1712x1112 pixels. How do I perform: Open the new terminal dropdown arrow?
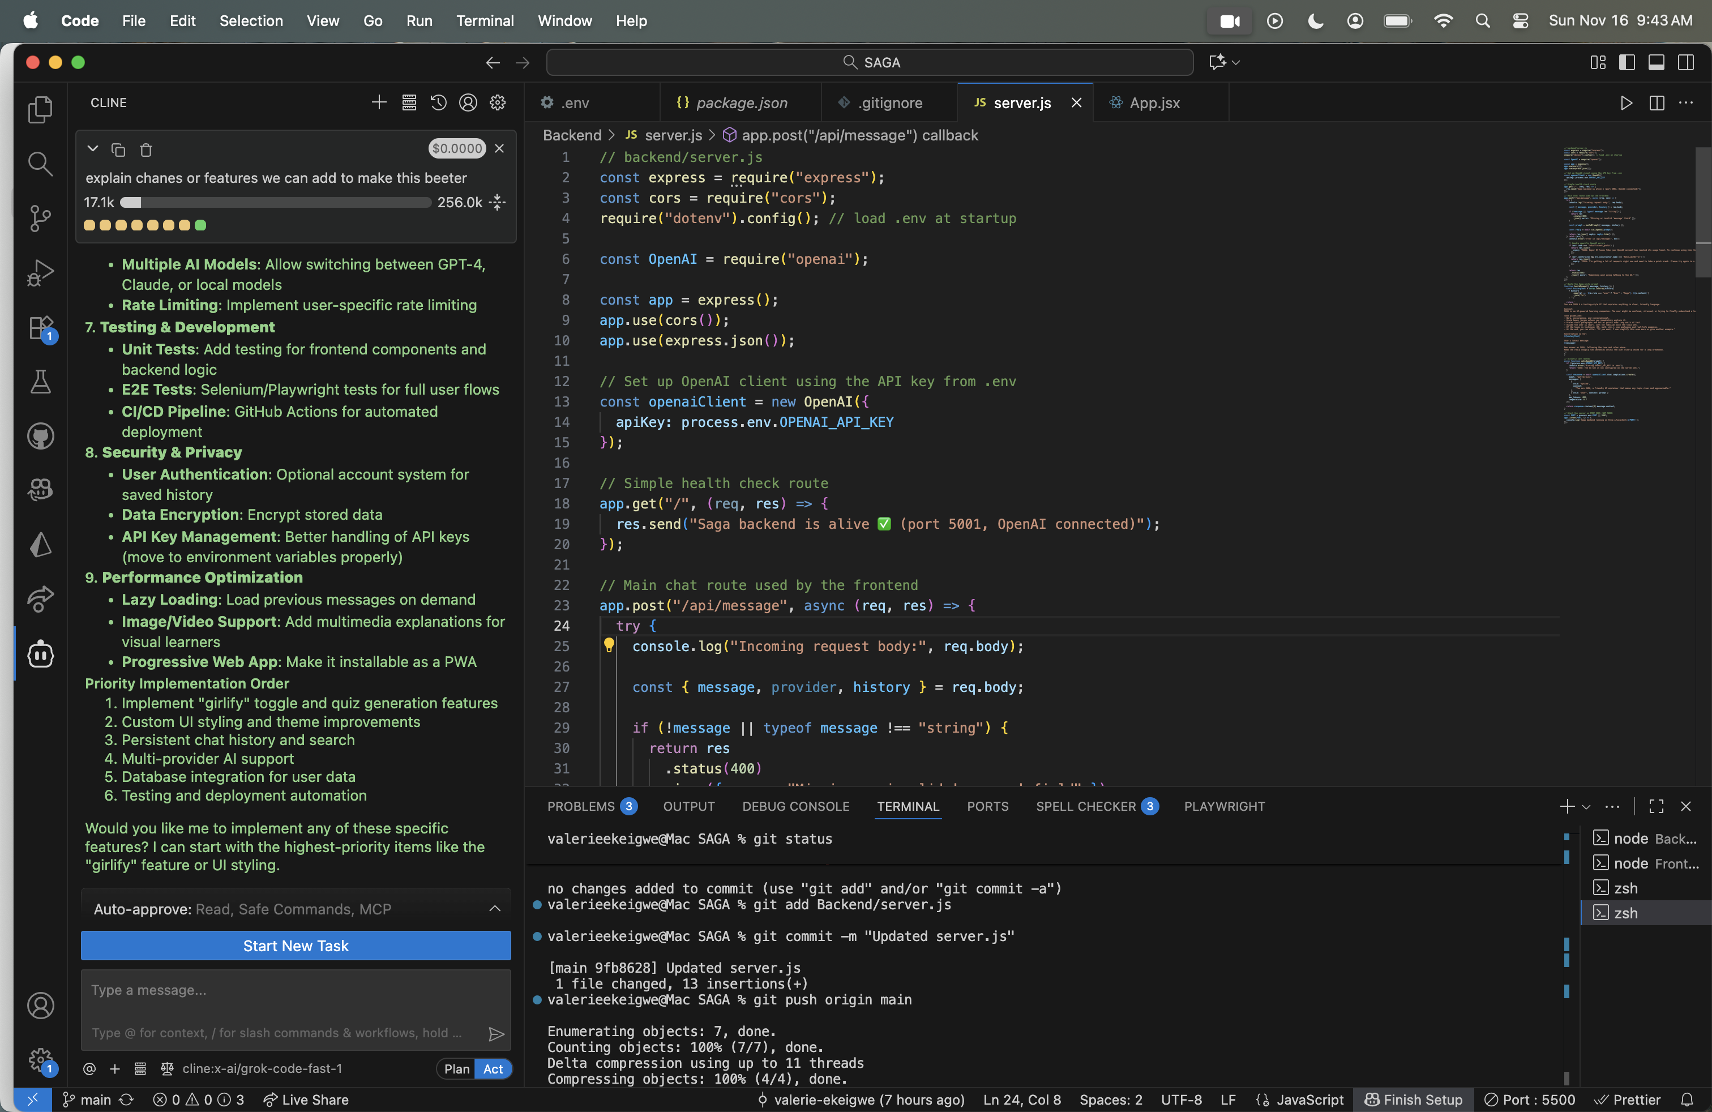tap(1586, 806)
